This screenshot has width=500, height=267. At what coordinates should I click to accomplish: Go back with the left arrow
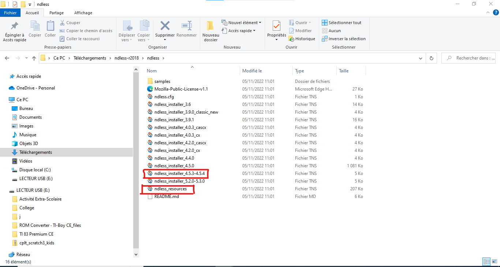coord(7,58)
